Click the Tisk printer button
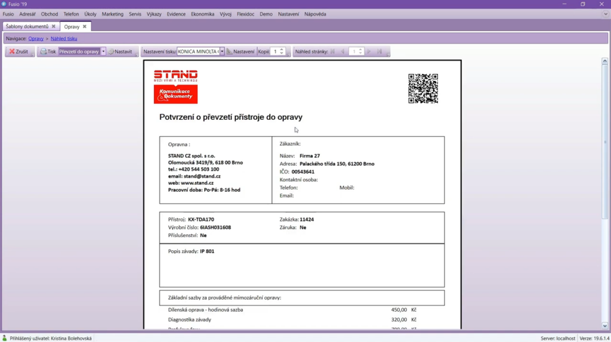The width and height of the screenshot is (611, 342). point(48,52)
